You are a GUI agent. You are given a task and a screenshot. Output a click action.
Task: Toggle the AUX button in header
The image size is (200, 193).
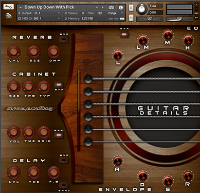[196, 13]
